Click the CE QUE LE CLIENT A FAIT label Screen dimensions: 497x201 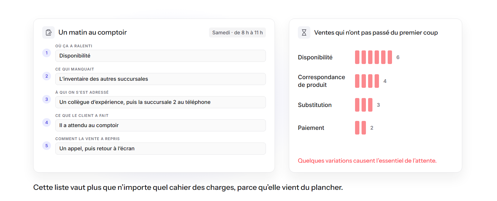pyautogui.click(x=82, y=116)
